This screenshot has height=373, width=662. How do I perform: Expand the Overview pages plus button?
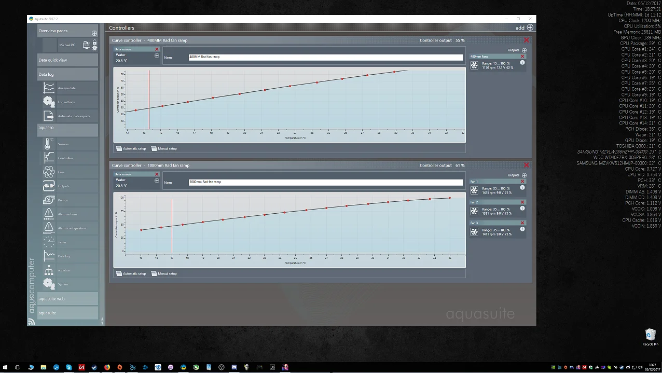94,33
